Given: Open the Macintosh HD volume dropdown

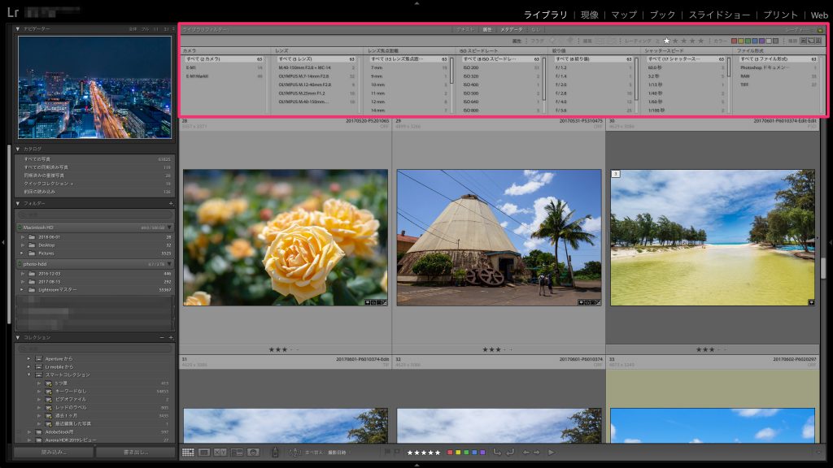Looking at the screenshot, I should tap(169, 227).
